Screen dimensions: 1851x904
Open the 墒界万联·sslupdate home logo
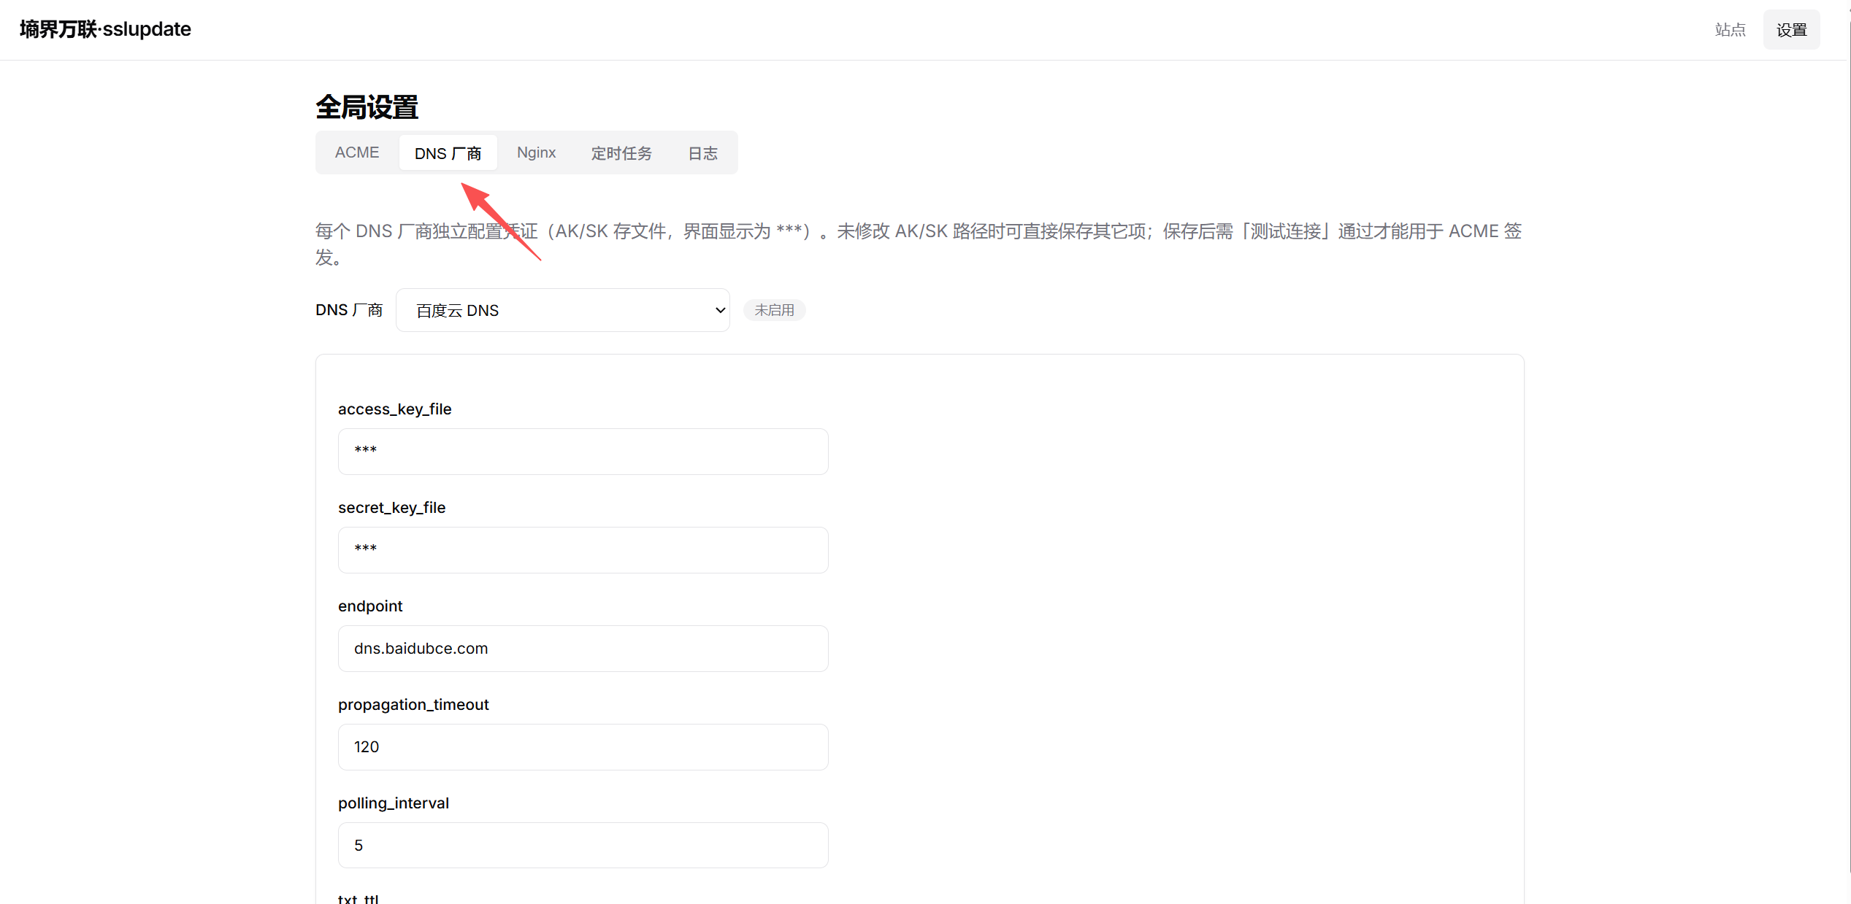click(105, 29)
